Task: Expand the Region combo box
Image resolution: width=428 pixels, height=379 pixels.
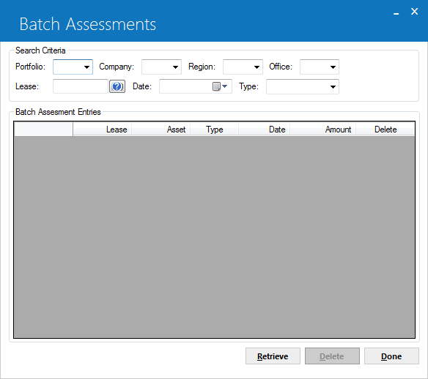Action: click(257, 67)
